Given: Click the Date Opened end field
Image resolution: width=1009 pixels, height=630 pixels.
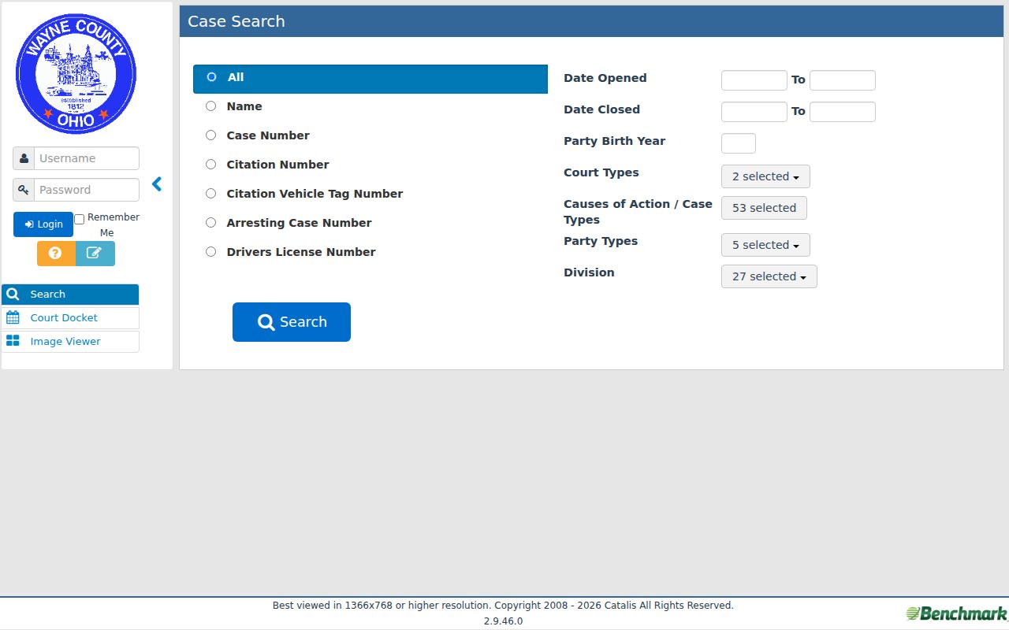Looking at the screenshot, I should click(x=843, y=80).
